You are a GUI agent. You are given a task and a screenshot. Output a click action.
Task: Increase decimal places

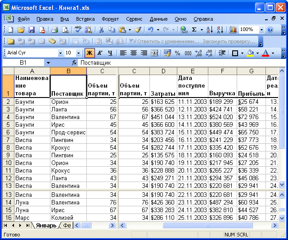click(198, 53)
